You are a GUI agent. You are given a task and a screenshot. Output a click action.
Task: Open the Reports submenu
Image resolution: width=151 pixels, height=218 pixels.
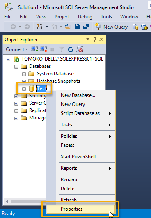click(81, 168)
